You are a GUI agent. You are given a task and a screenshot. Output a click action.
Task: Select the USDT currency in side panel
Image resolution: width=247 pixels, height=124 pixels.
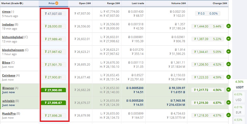240,87
